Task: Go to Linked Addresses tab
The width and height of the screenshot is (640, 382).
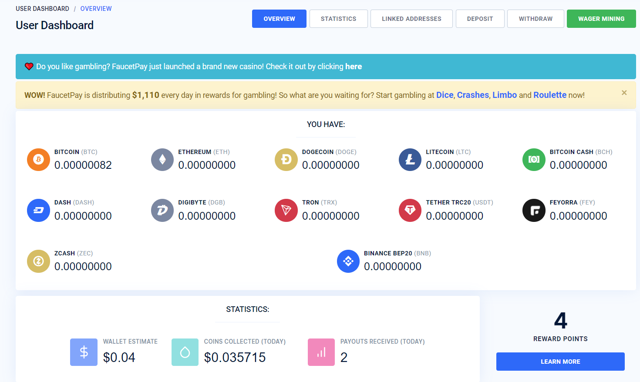Action: click(x=411, y=19)
